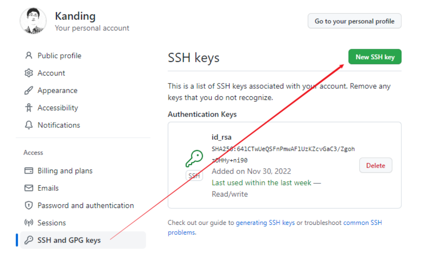440x262 pixels.
Task: Click the Billing credit card icon
Action: point(29,171)
